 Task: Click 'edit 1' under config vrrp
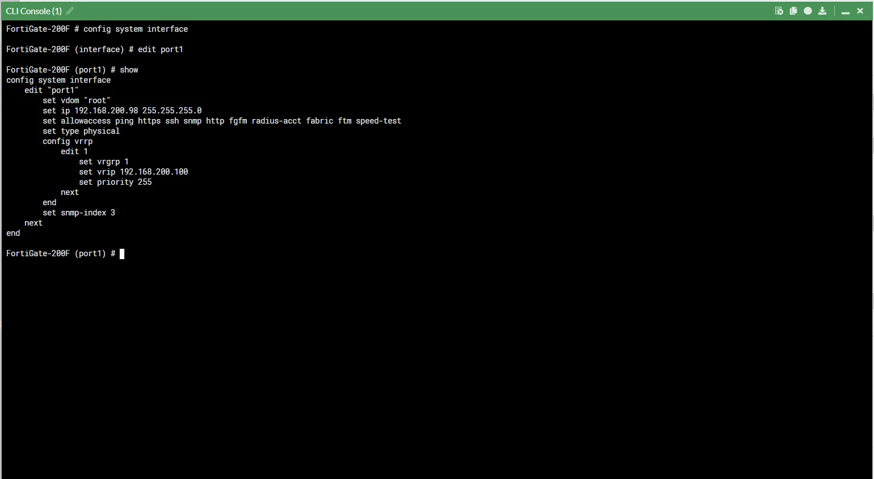tap(74, 151)
